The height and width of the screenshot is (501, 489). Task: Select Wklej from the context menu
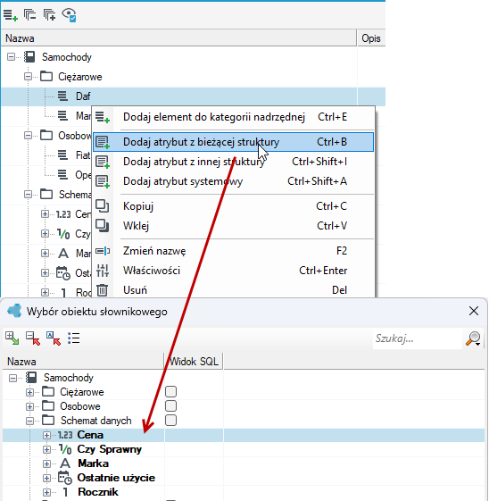[233, 226]
